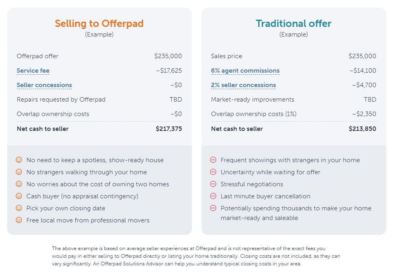The width and height of the screenshot is (395, 275).
Task: Open the Seller concessions tooltip link
Action: (x=44, y=85)
